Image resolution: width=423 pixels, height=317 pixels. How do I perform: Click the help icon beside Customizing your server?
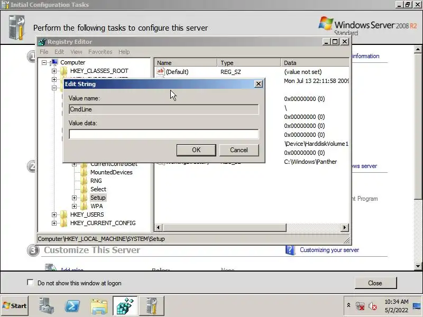point(290,250)
